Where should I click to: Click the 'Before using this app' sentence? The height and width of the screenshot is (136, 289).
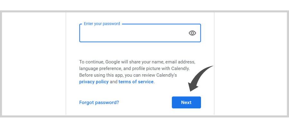click(128, 75)
